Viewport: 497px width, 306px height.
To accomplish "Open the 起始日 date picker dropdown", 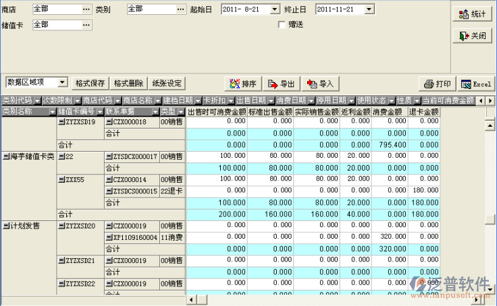I will (x=274, y=9).
